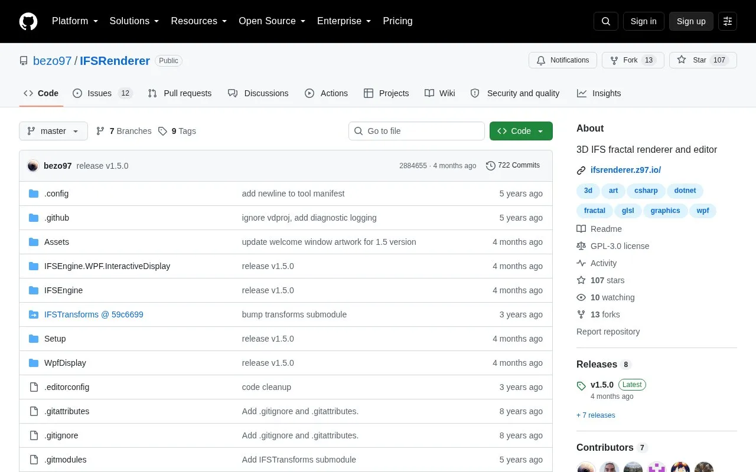Switch to the Actions tab

(x=327, y=93)
